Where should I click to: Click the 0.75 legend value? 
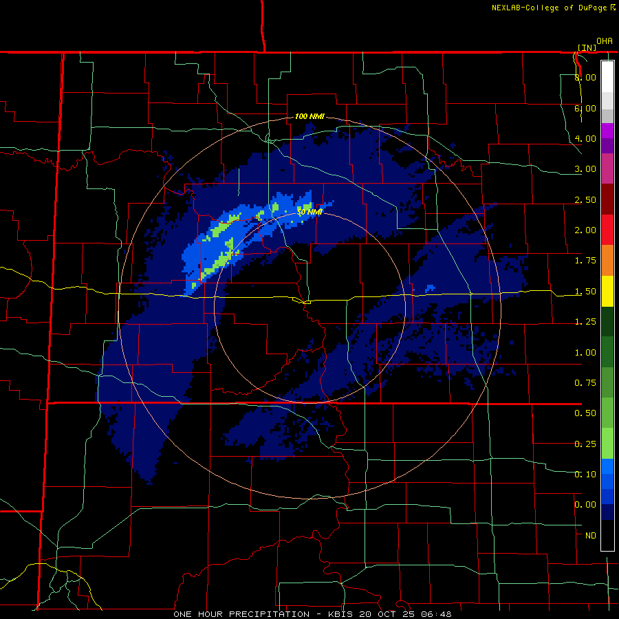pyautogui.click(x=585, y=383)
